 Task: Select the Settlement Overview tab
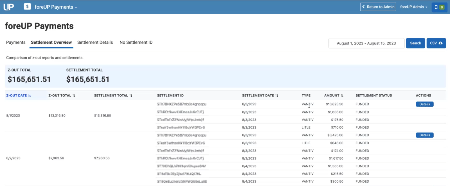[x=51, y=43]
